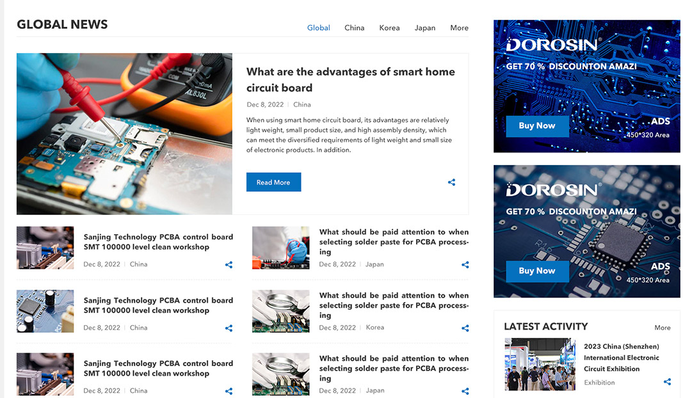The width and height of the screenshot is (692, 398).
Task: Share the bottom Sanjing Technology article
Action: (229, 391)
